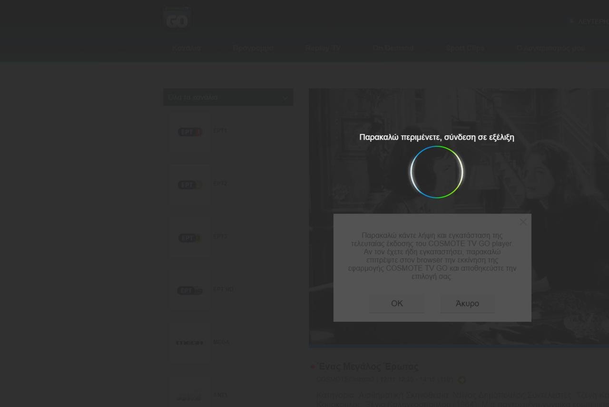Open the On Demand menu item
609x407 pixels.
point(393,48)
